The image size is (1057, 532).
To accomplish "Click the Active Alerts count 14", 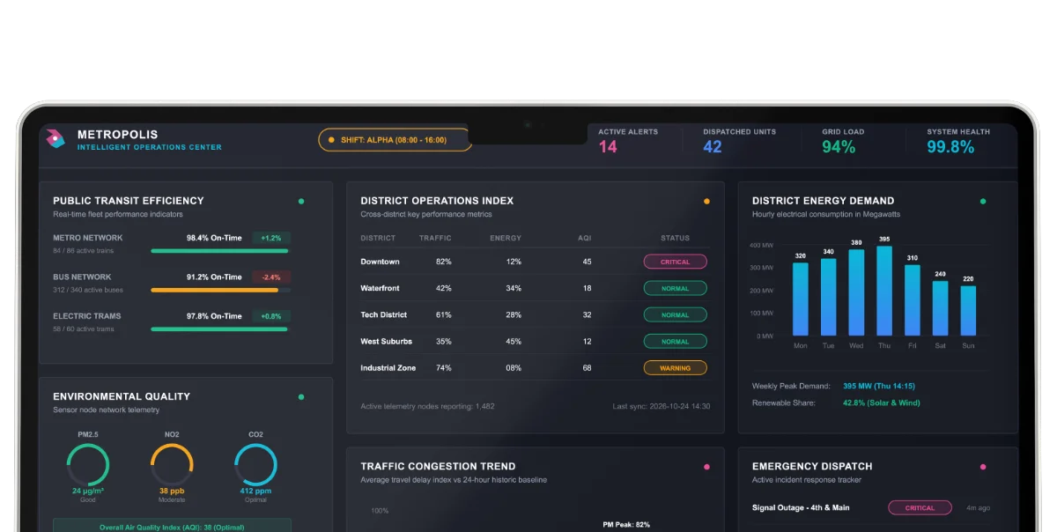I will pyautogui.click(x=608, y=147).
